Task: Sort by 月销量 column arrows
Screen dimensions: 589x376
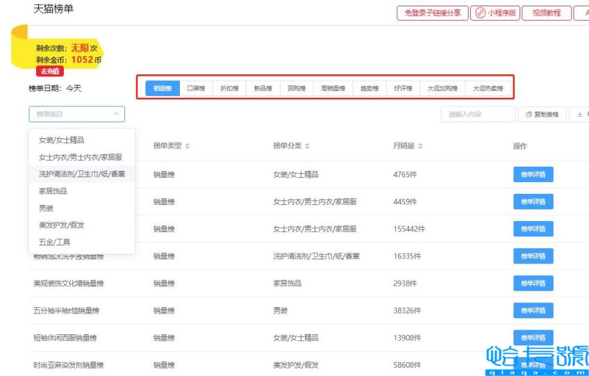Action: tap(420, 146)
